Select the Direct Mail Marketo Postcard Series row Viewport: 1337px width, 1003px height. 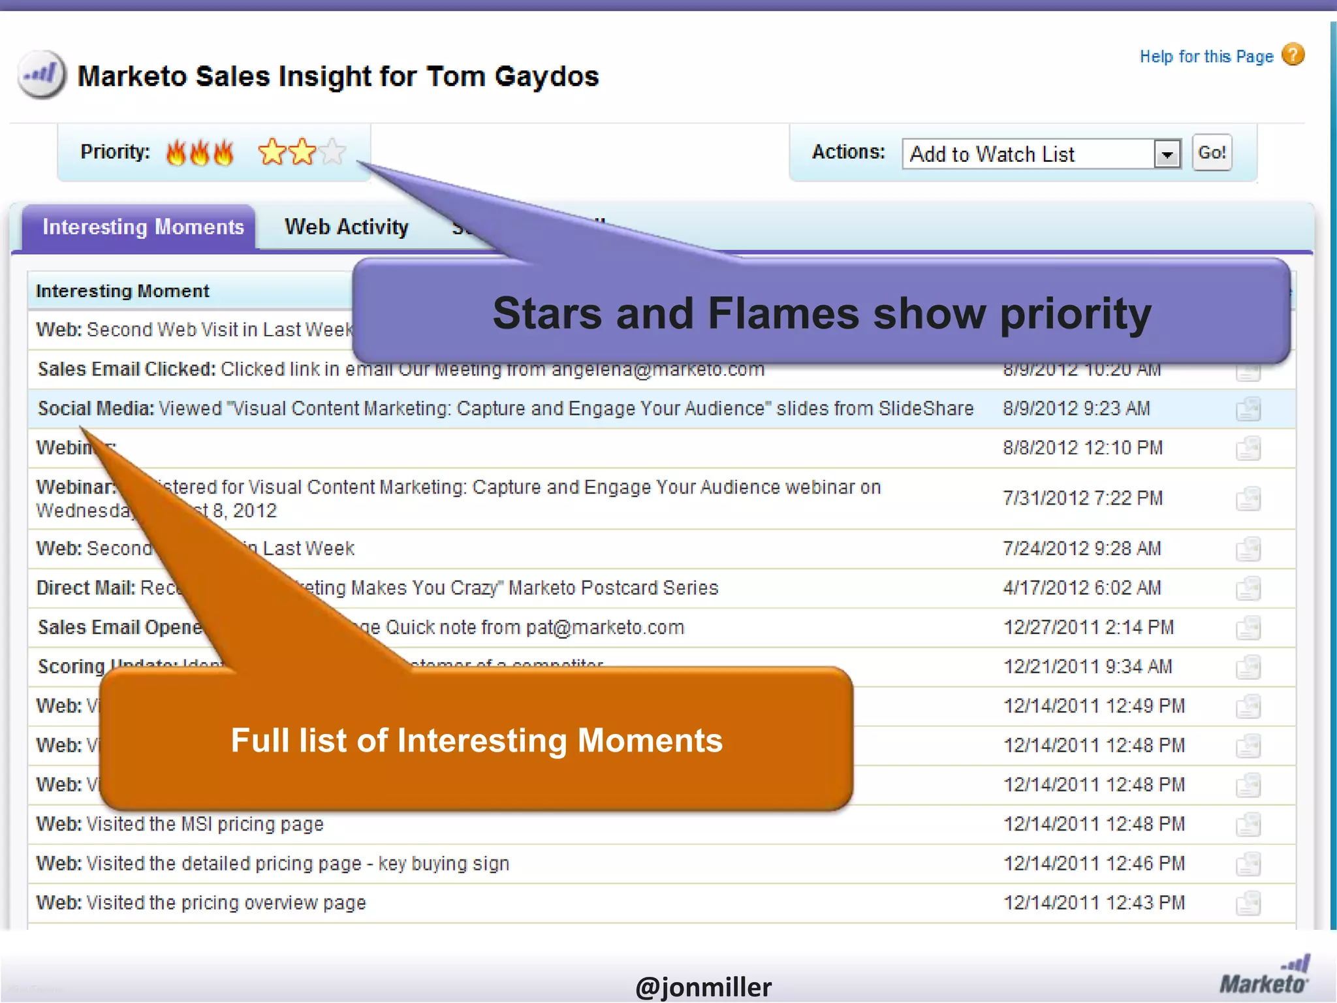(661, 588)
